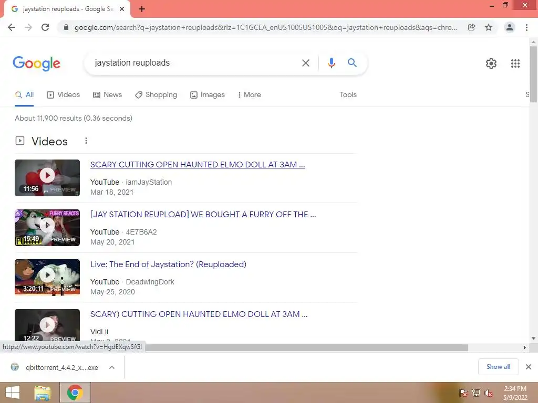Open Chrome three-dot menu
The height and width of the screenshot is (403, 538).
526,27
